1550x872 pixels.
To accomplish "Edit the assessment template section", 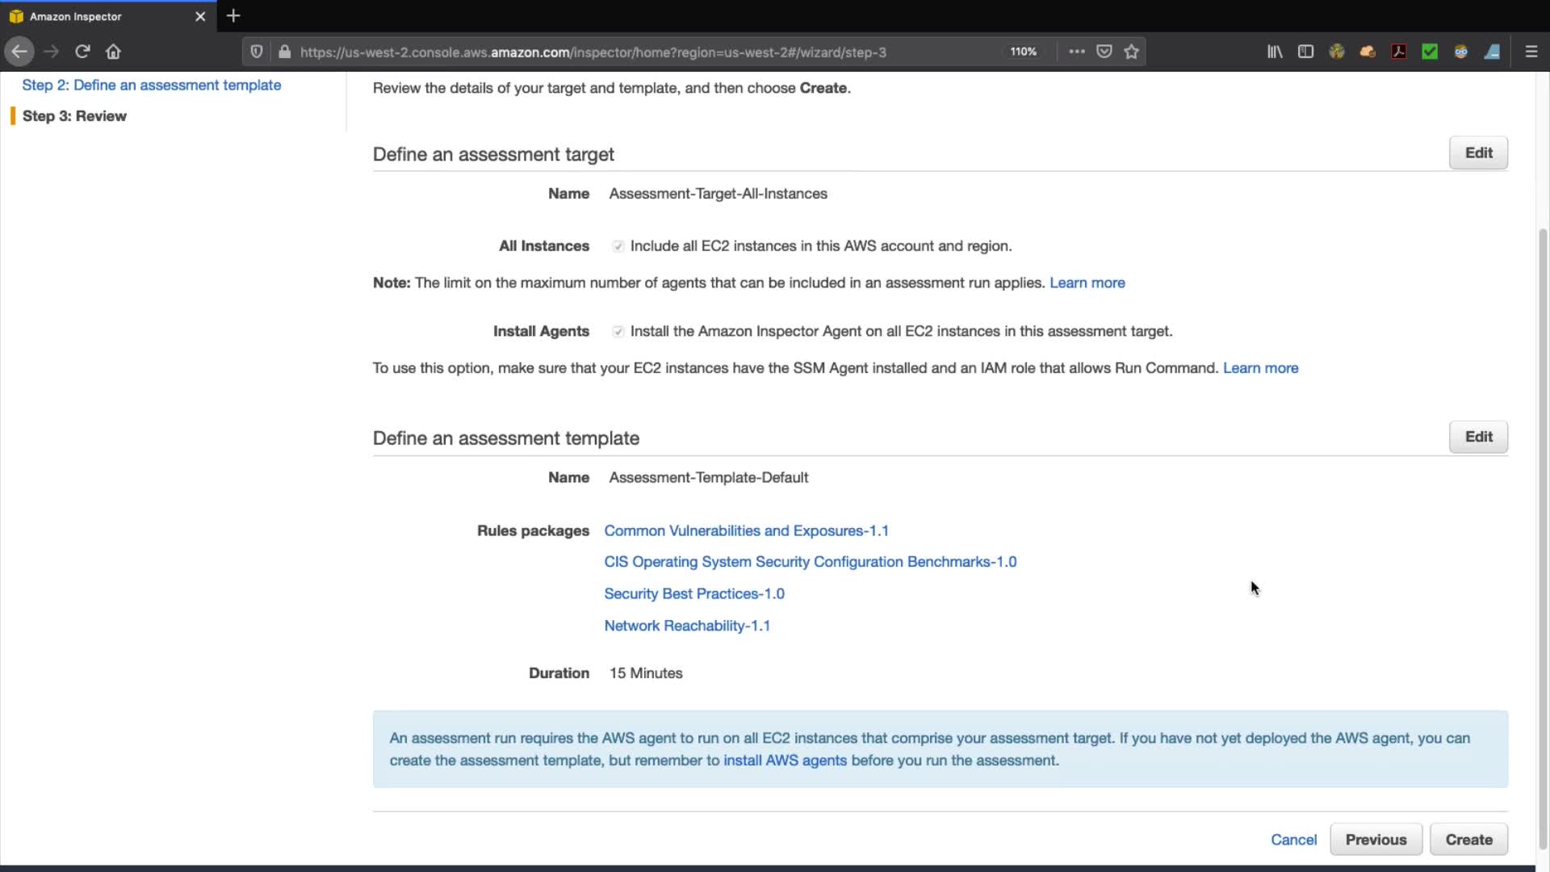I will [1477, 437].
